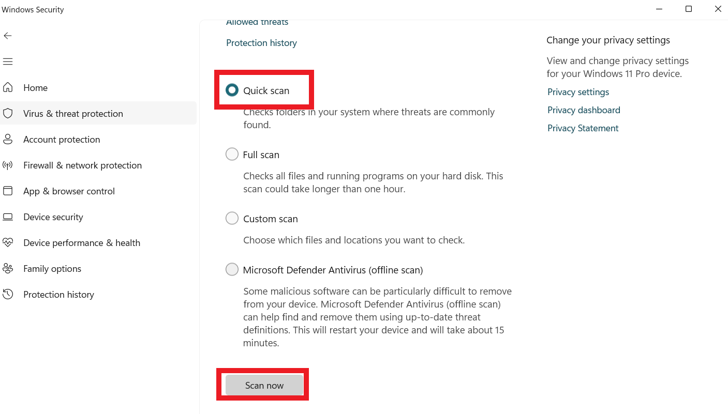Click the App & browser control window icon
This screenshot has width=728, height=414.
(x=8, y=191)
